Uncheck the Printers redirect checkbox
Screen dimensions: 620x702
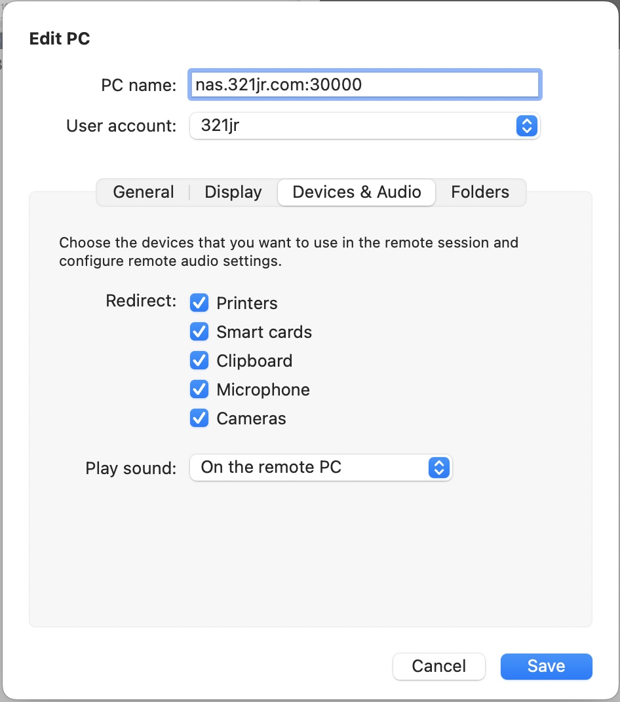(199, 303)
